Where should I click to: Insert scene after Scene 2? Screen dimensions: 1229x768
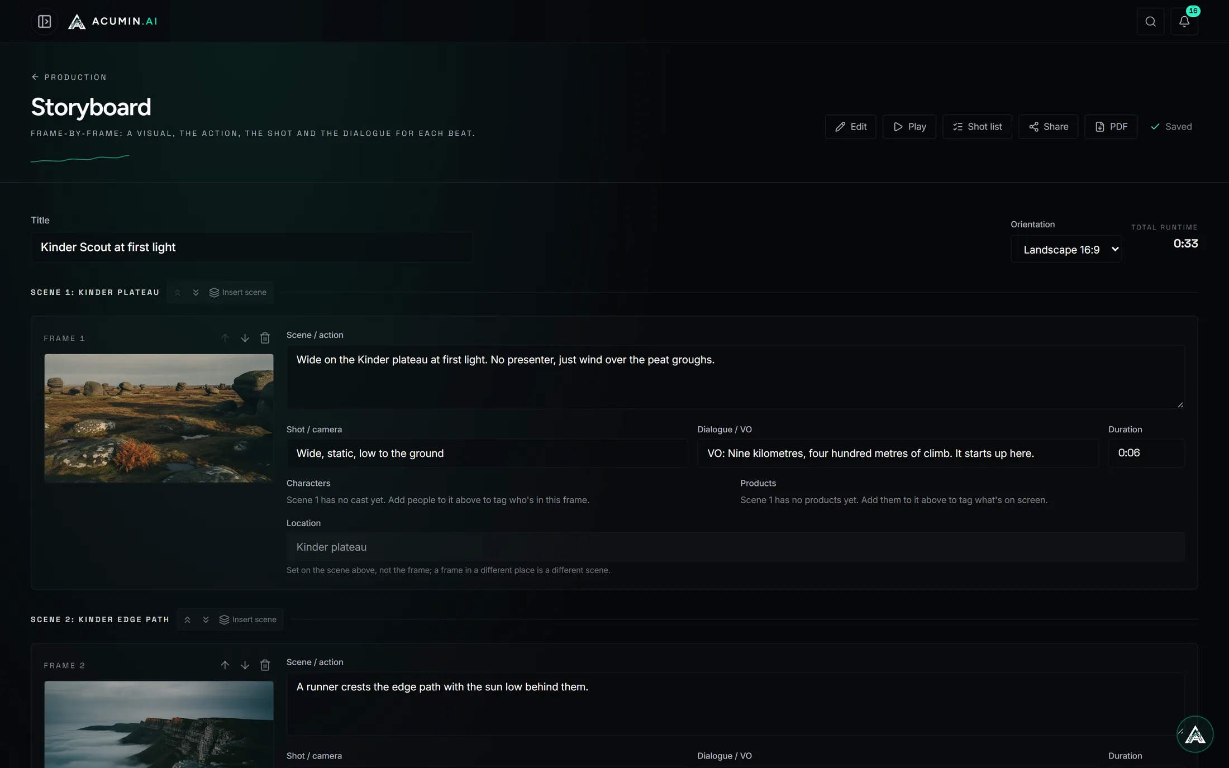point(248,620)
